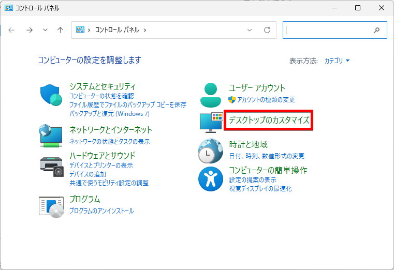Click the プログラム disc icon

[51, 207]
